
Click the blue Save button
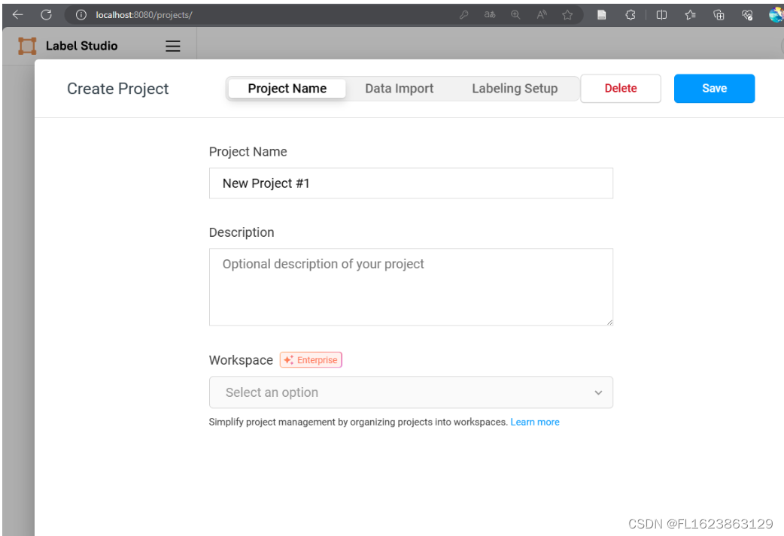click(714, 89)
